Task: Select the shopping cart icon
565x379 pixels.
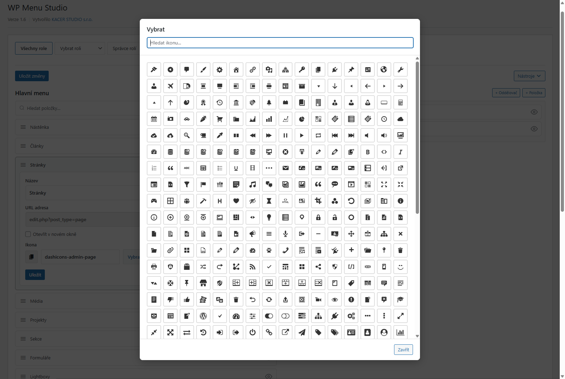Action: [x=220, y=119]
